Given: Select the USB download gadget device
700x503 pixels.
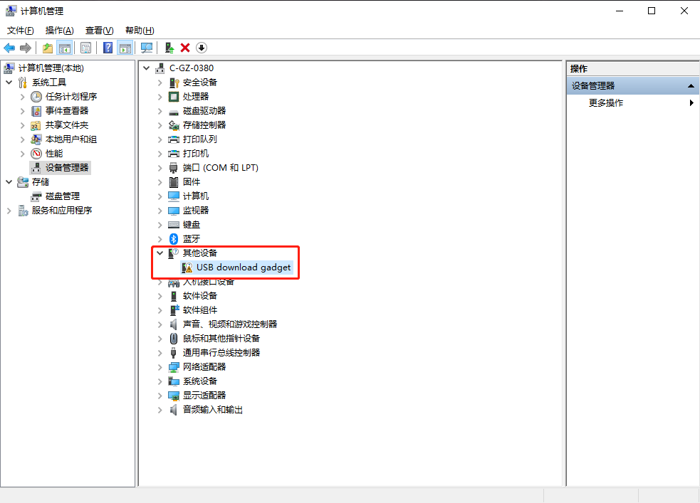Looking at the screenshot, I should (244, 268).
